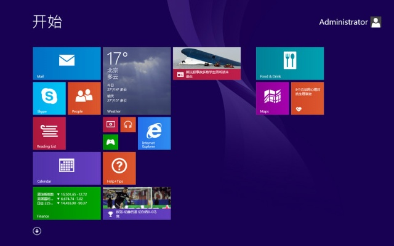Open the People app tile

pyautogui.click(x=84, y=98)
